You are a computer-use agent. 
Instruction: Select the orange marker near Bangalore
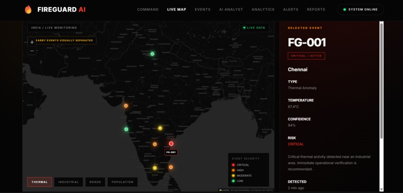(x=154, y=144)
